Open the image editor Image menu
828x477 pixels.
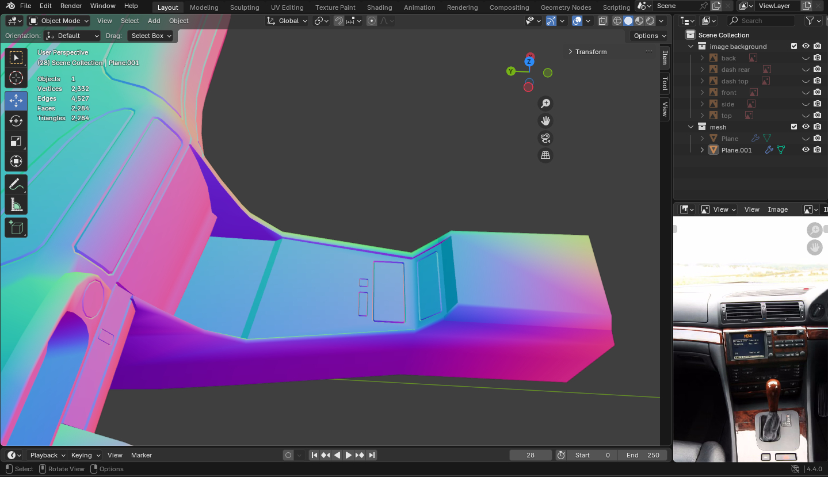(778, 209)
